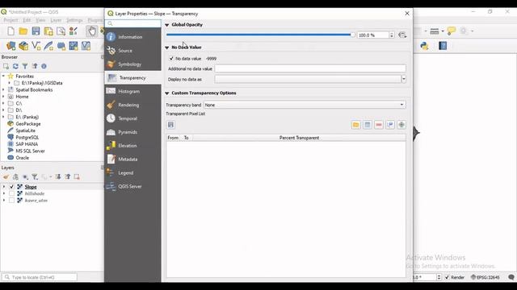Open opacity data-defined override button

click(402, 35)
